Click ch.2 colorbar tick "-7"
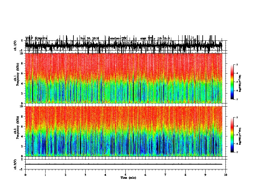254x196 pixels. pos(236,152)
